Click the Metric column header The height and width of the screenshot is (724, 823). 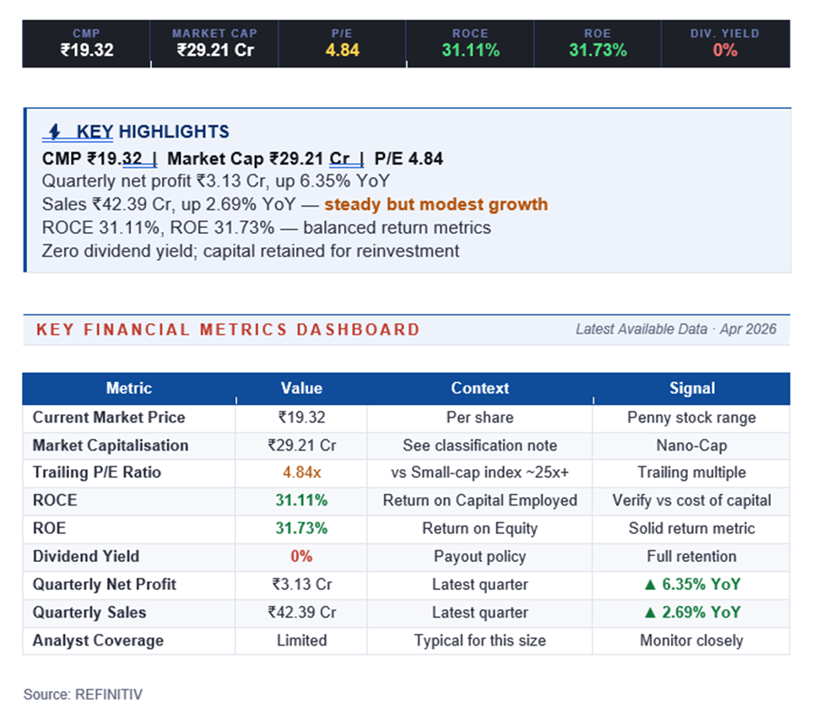129,388
